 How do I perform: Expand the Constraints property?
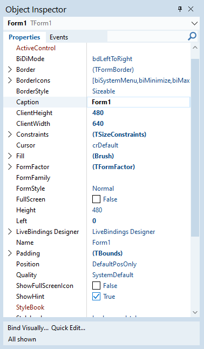click(x=10, y=135)
